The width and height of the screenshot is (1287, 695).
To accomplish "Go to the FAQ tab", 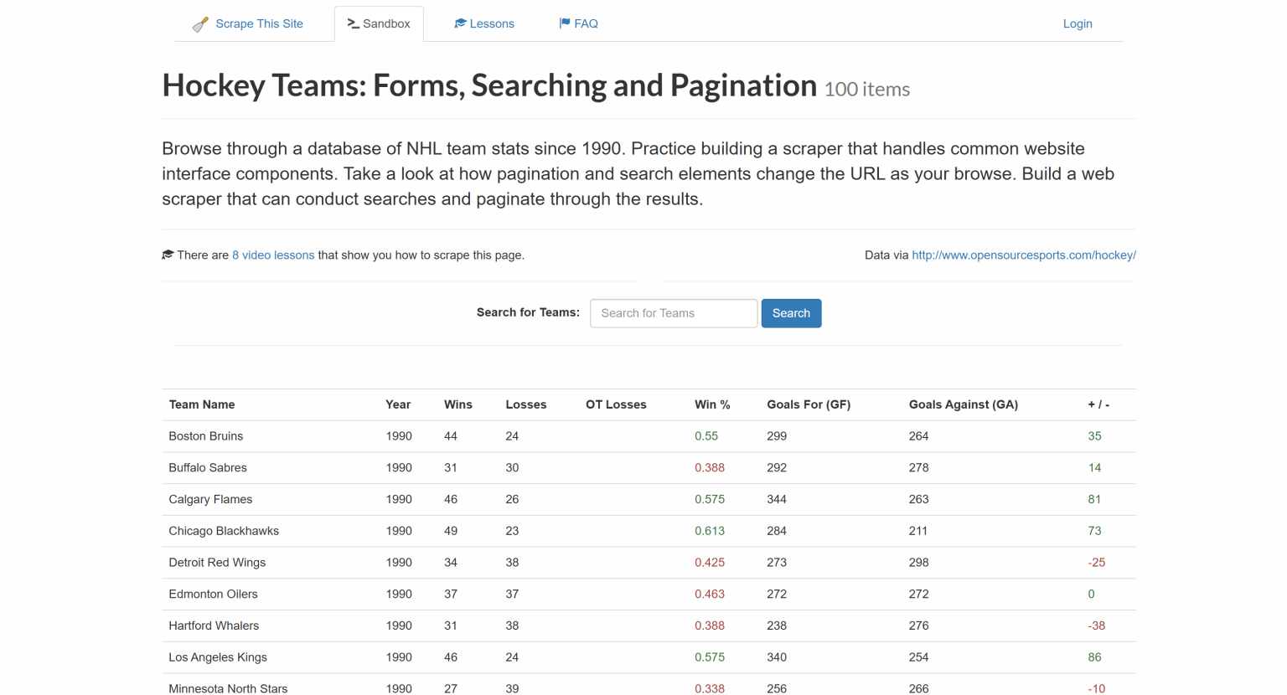I will (x=586, y=23).
